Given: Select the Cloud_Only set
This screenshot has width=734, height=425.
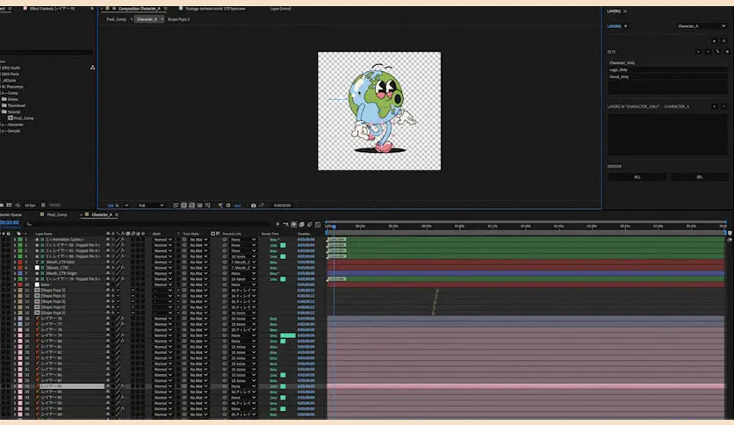Looking at the screenshot, I should tap(667, 76).
